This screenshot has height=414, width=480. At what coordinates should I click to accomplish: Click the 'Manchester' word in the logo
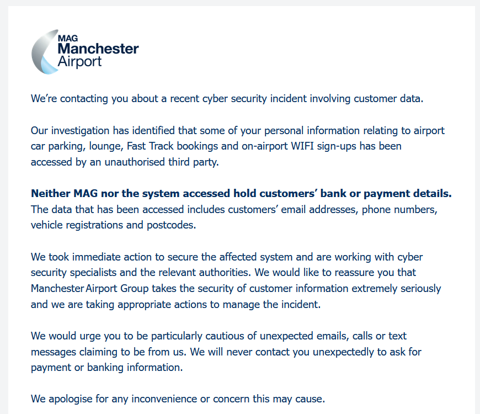click(x=98, y=49)
